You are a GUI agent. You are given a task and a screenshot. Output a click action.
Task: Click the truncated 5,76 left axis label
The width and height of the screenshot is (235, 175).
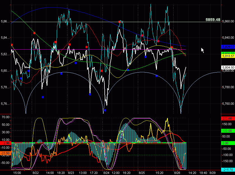[x=5, y=104]
